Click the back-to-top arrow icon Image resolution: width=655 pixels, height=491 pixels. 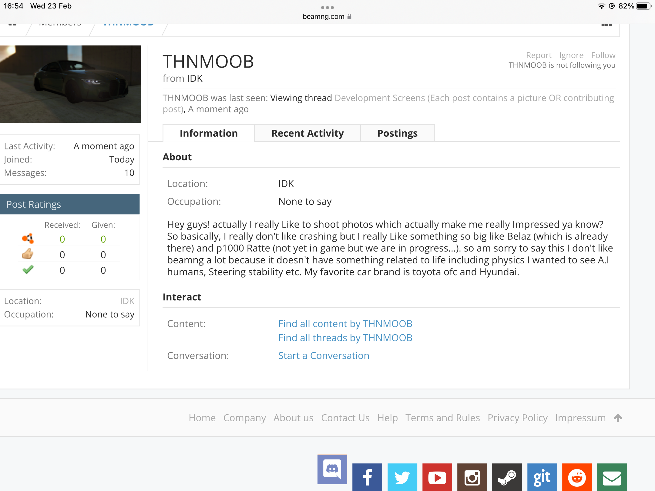[618, 418]
